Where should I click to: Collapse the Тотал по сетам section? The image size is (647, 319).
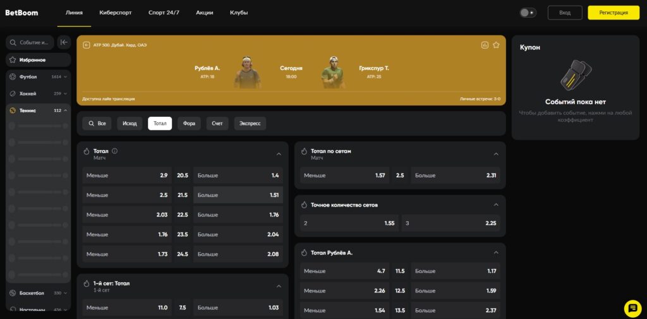click(x=496, y=153)
